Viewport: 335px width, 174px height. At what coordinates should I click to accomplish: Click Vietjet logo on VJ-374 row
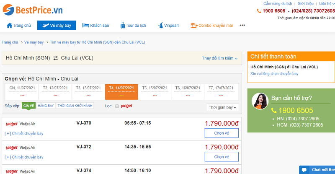point(12,171)
